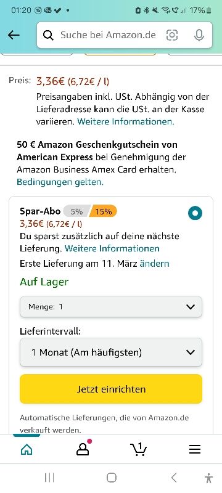
Task: Select the Spar-Abo radio button
Action: point(195,213)
